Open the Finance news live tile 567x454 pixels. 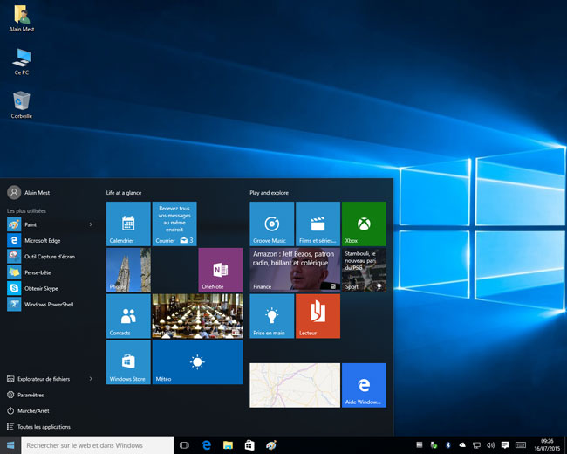tap(294, 270)
